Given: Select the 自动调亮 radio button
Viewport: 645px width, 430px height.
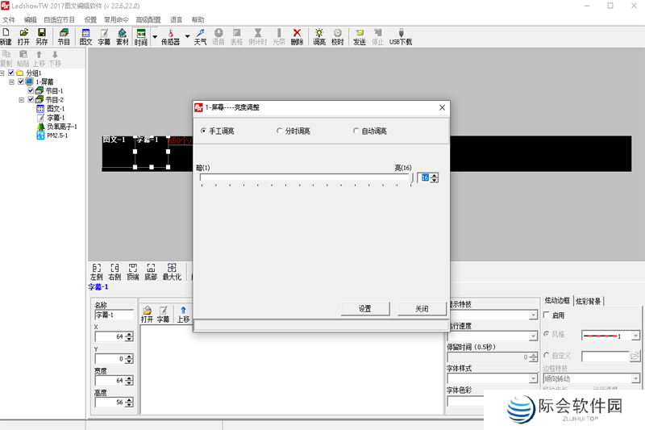Looking at the screenshot, I should 356,131.
